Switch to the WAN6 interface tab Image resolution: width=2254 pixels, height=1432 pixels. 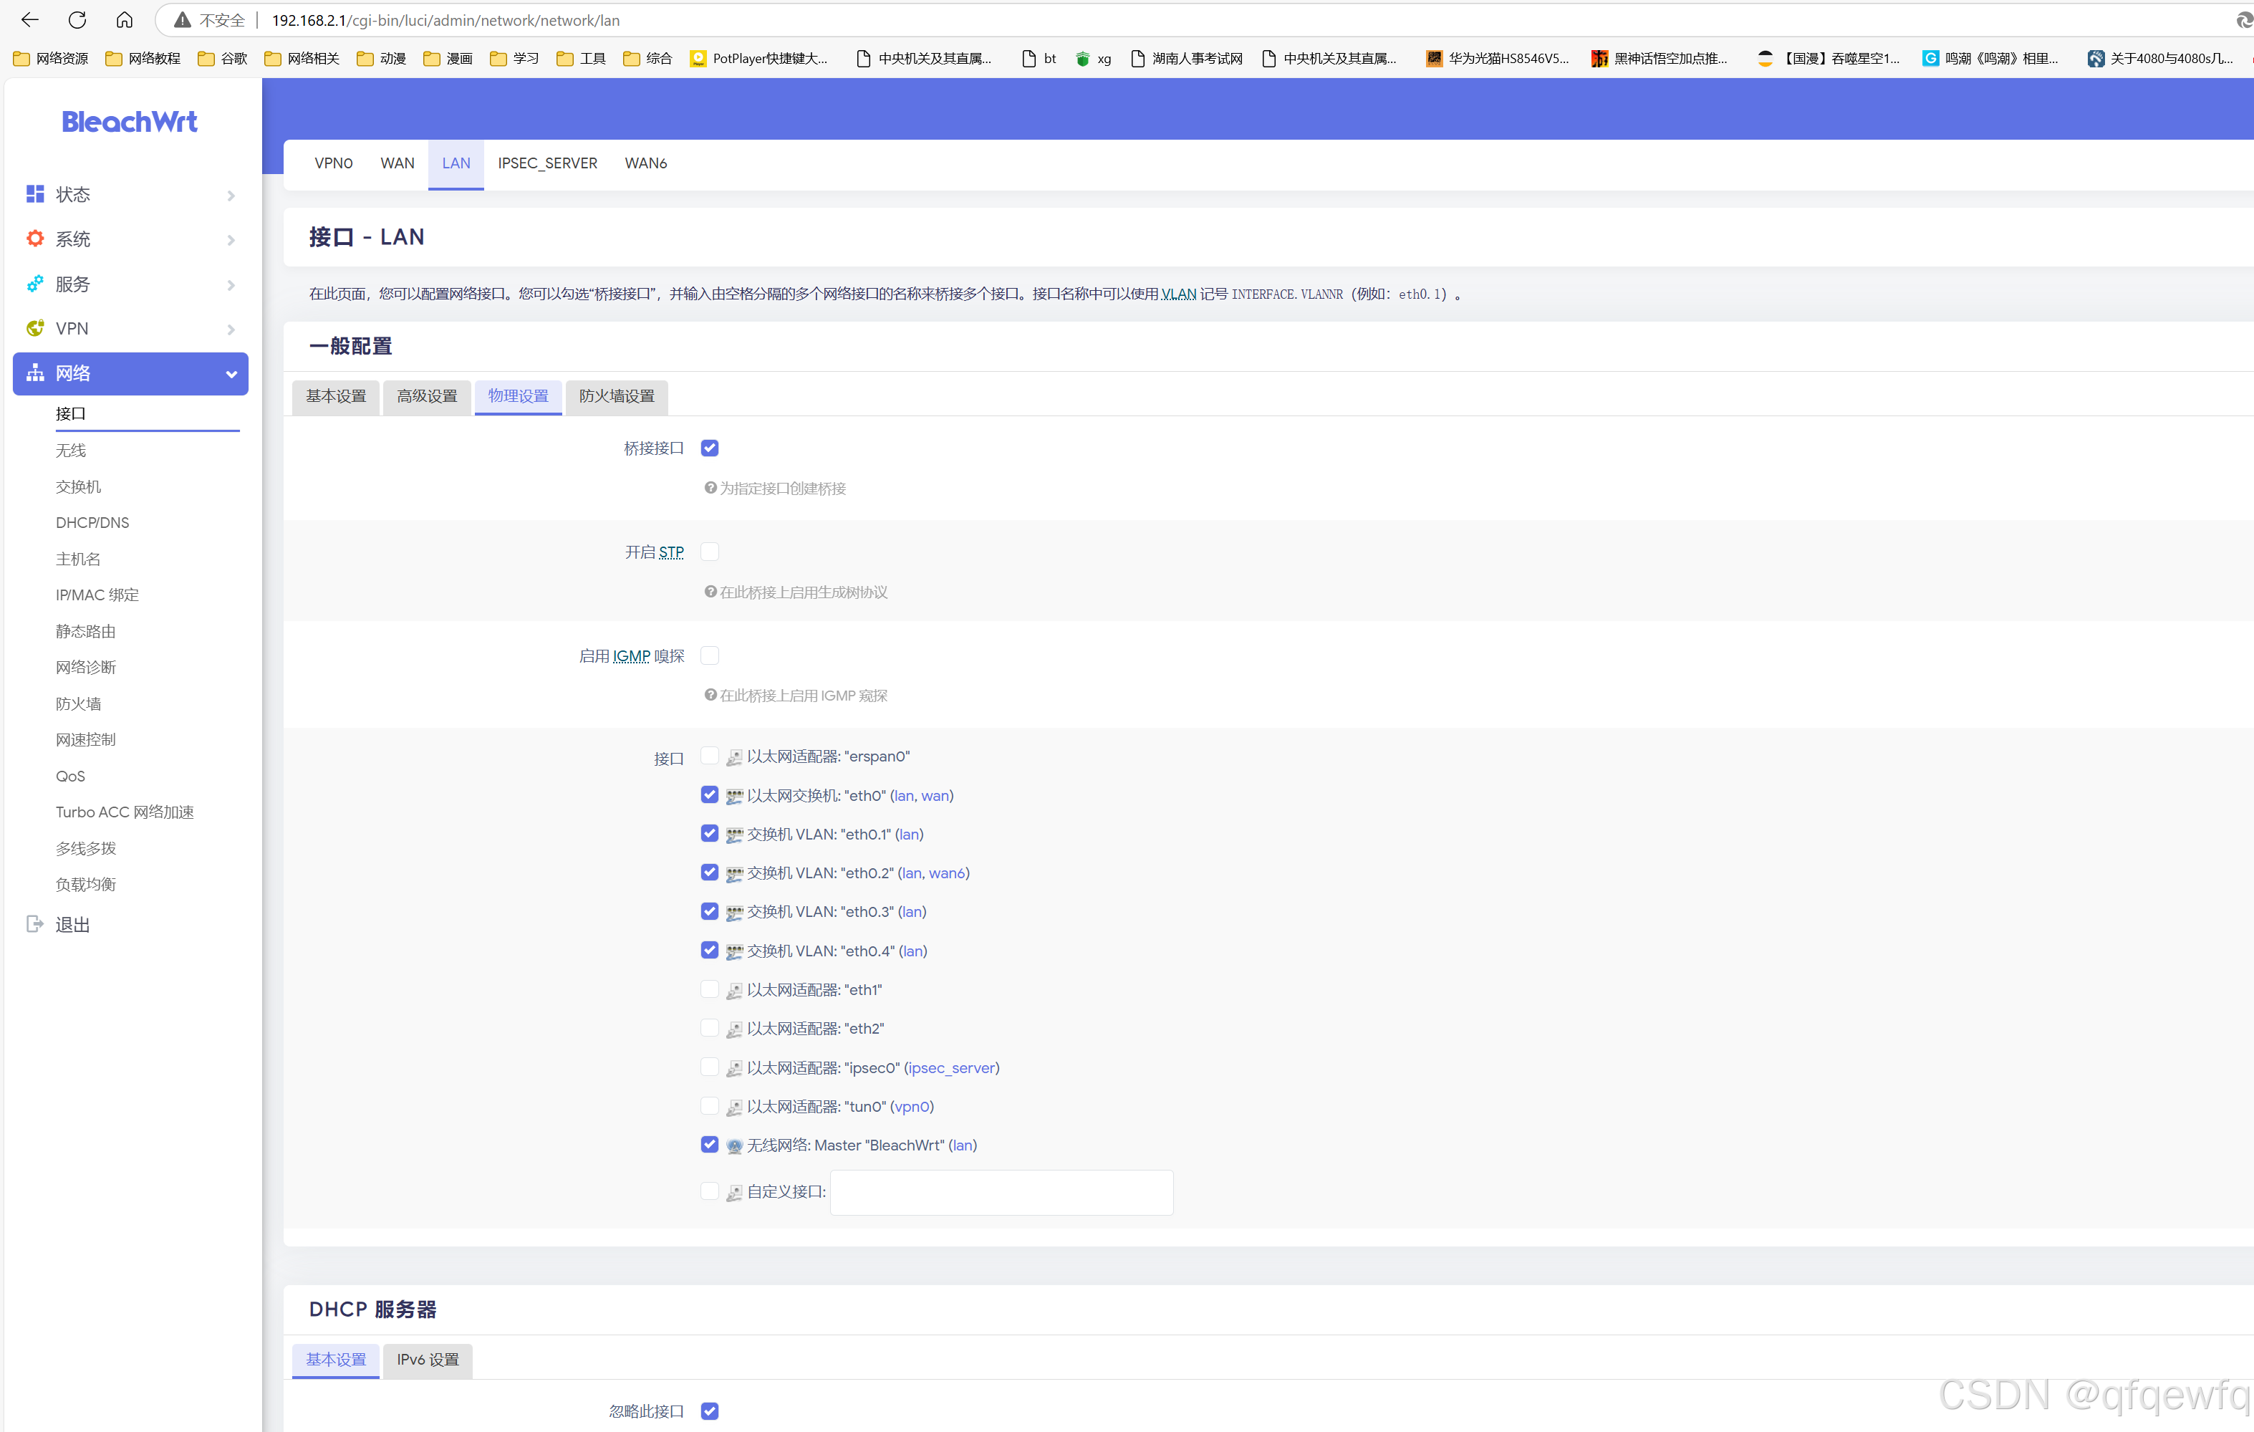646,163
